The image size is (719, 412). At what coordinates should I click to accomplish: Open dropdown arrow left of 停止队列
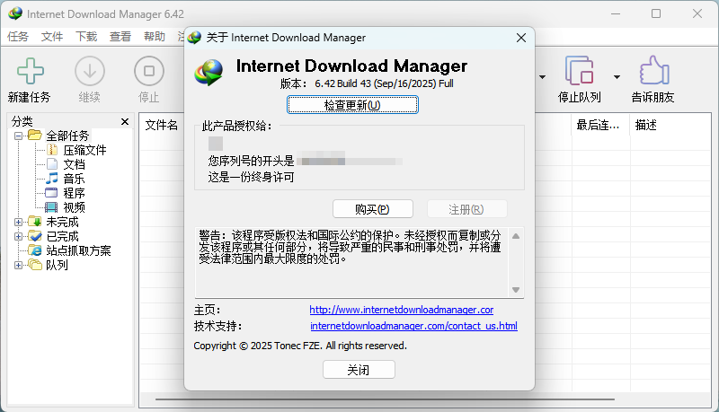(543, 77)
